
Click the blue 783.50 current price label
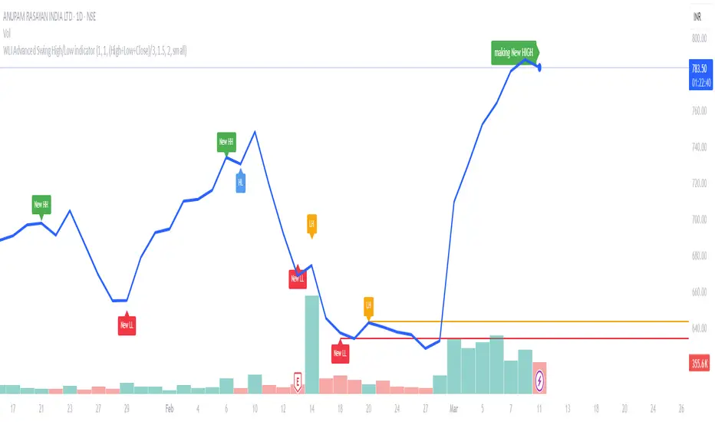[x=698, y=69]
